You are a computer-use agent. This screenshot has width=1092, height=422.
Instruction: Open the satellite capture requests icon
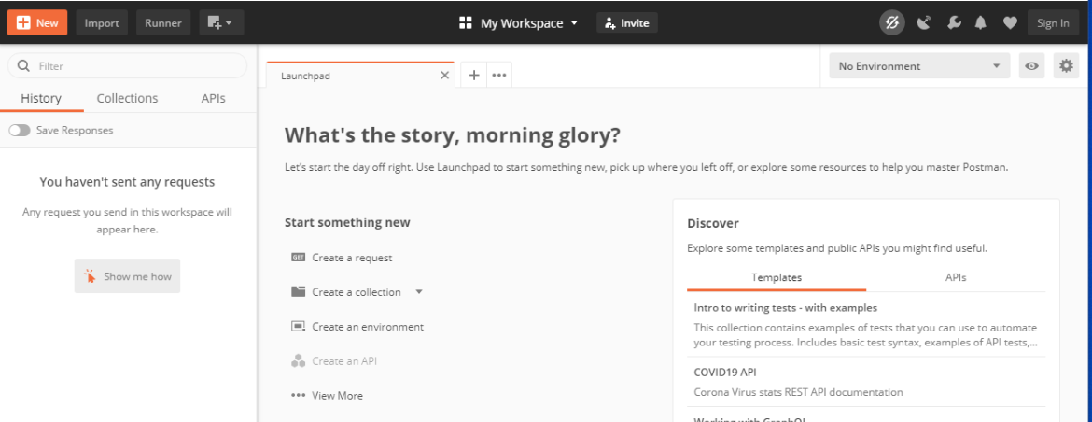click(x=924, y=23)
